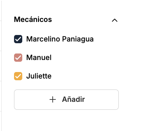
Task: Toggle the orange checkmark box
Action: (x=18, y=76)
